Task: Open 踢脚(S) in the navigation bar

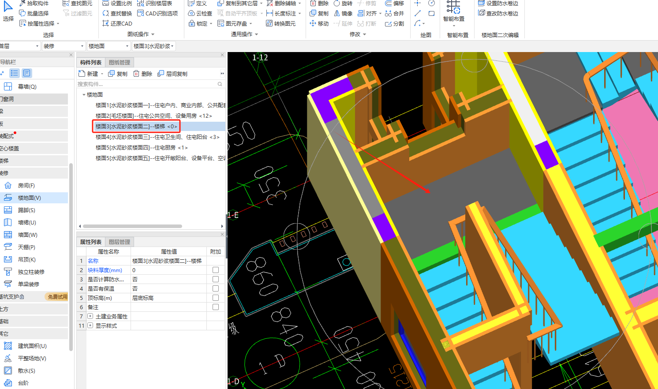Action: pyautogui.click(x=26, y=210)
